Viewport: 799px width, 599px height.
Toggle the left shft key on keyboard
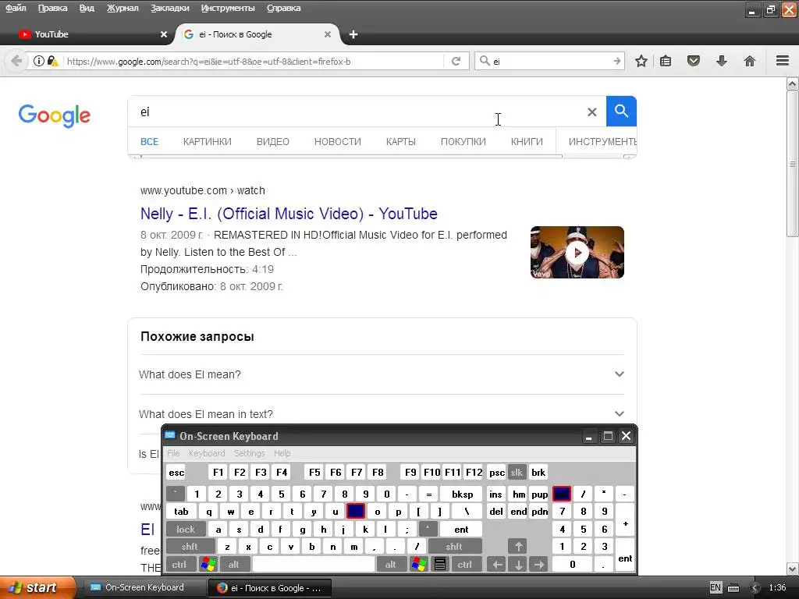pos(190,547)
